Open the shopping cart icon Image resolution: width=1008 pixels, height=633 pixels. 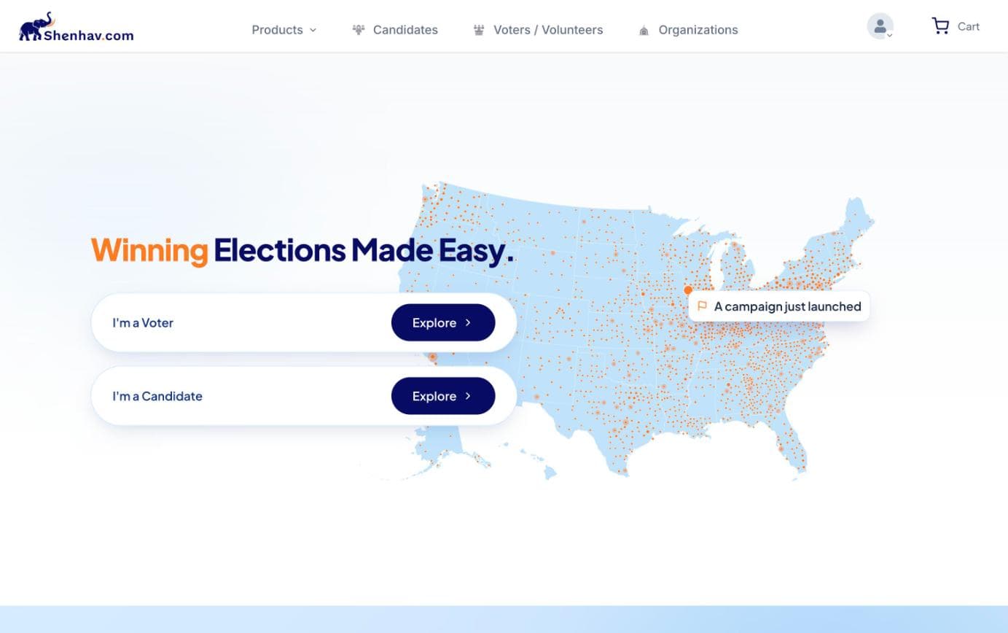(x=941, y=26)
